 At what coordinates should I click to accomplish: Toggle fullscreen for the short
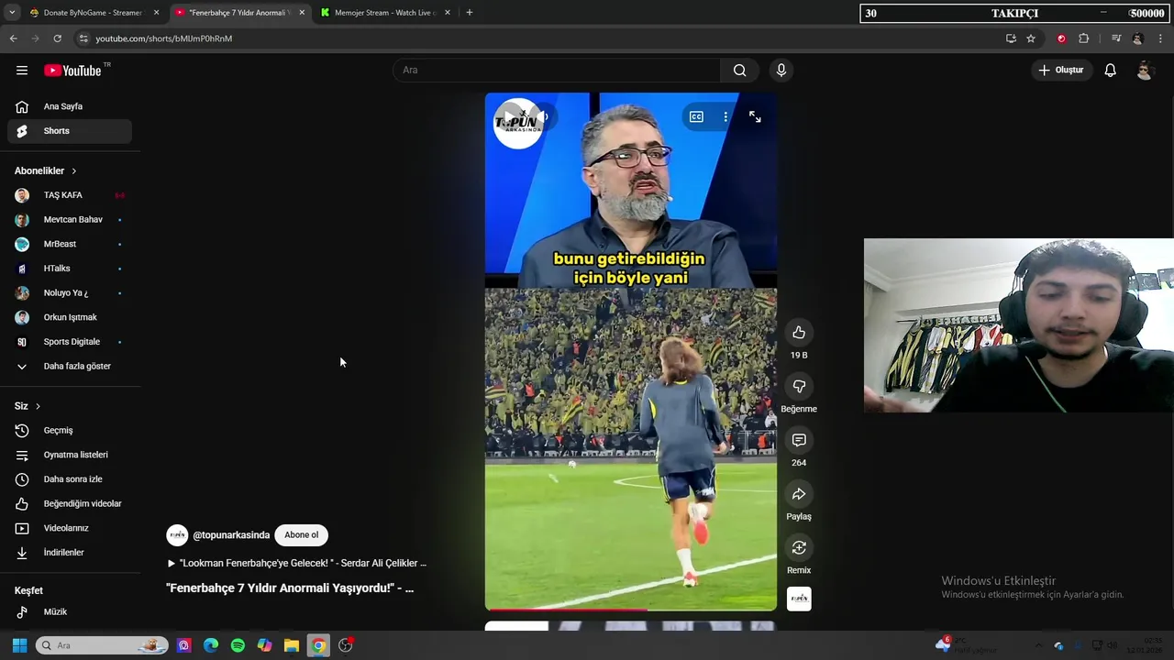point(755,116)
